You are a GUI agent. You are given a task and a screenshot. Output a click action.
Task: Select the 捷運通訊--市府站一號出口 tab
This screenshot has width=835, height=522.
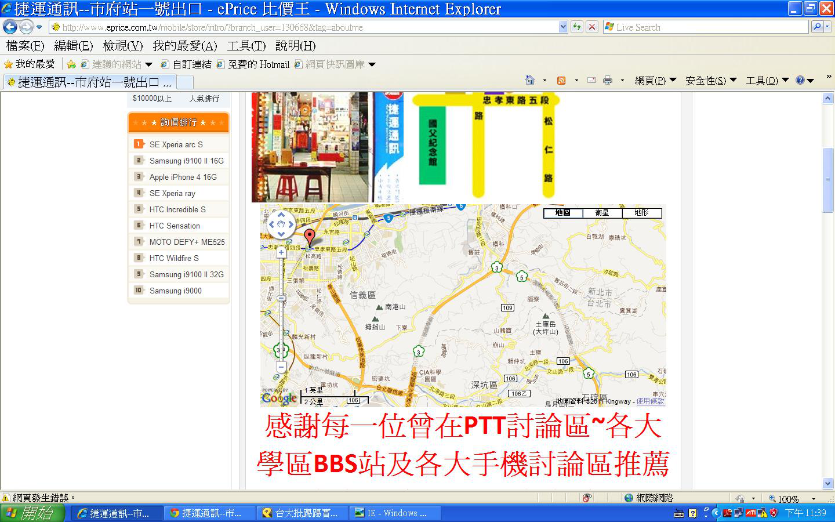click(x=89, y=82)
